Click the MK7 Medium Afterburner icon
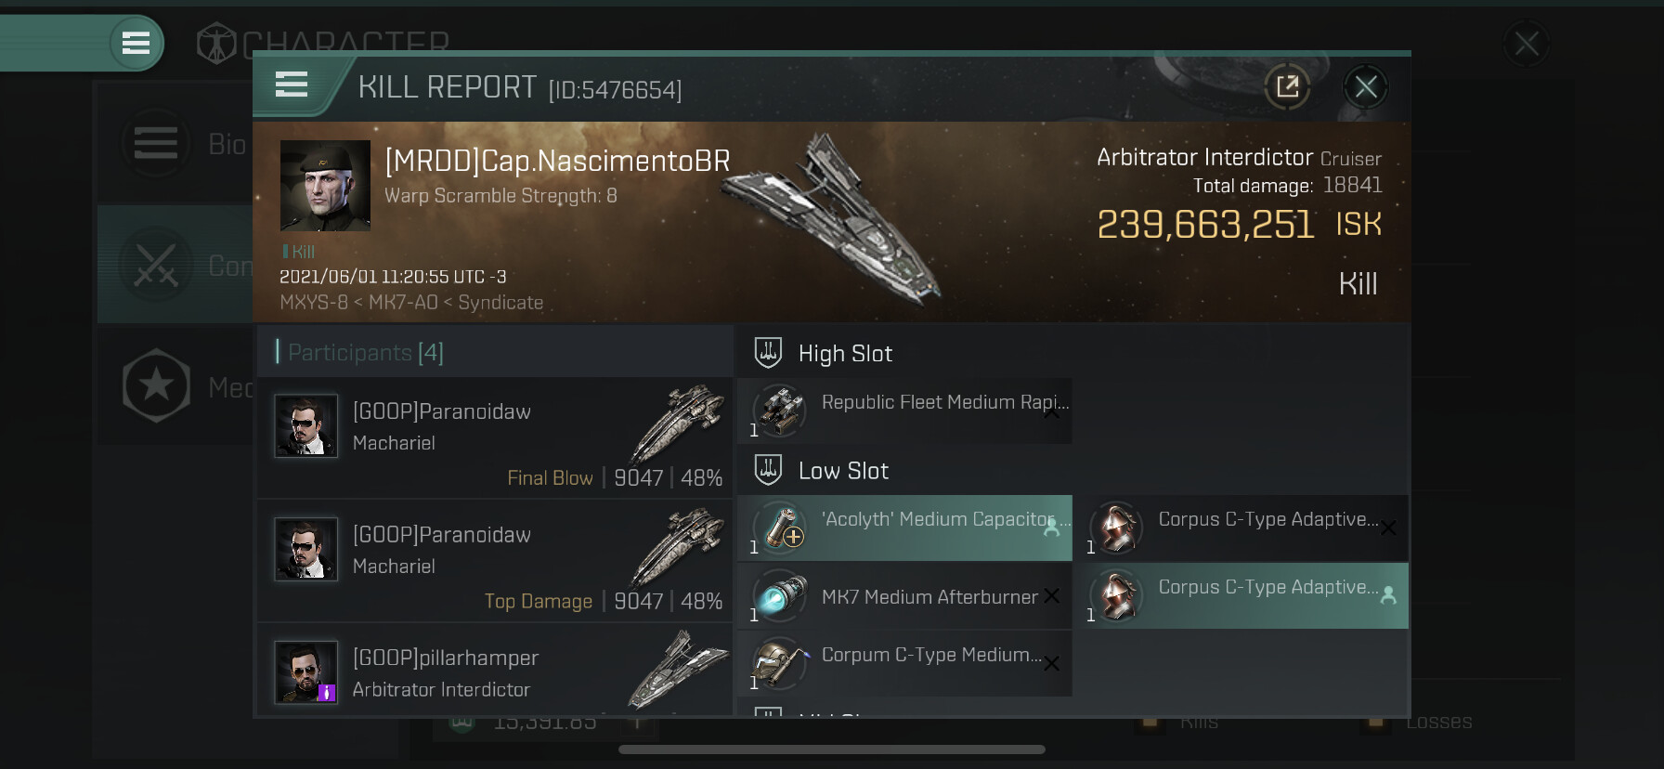This screenshot has height=769, width=1664. [x=779, y=596]
